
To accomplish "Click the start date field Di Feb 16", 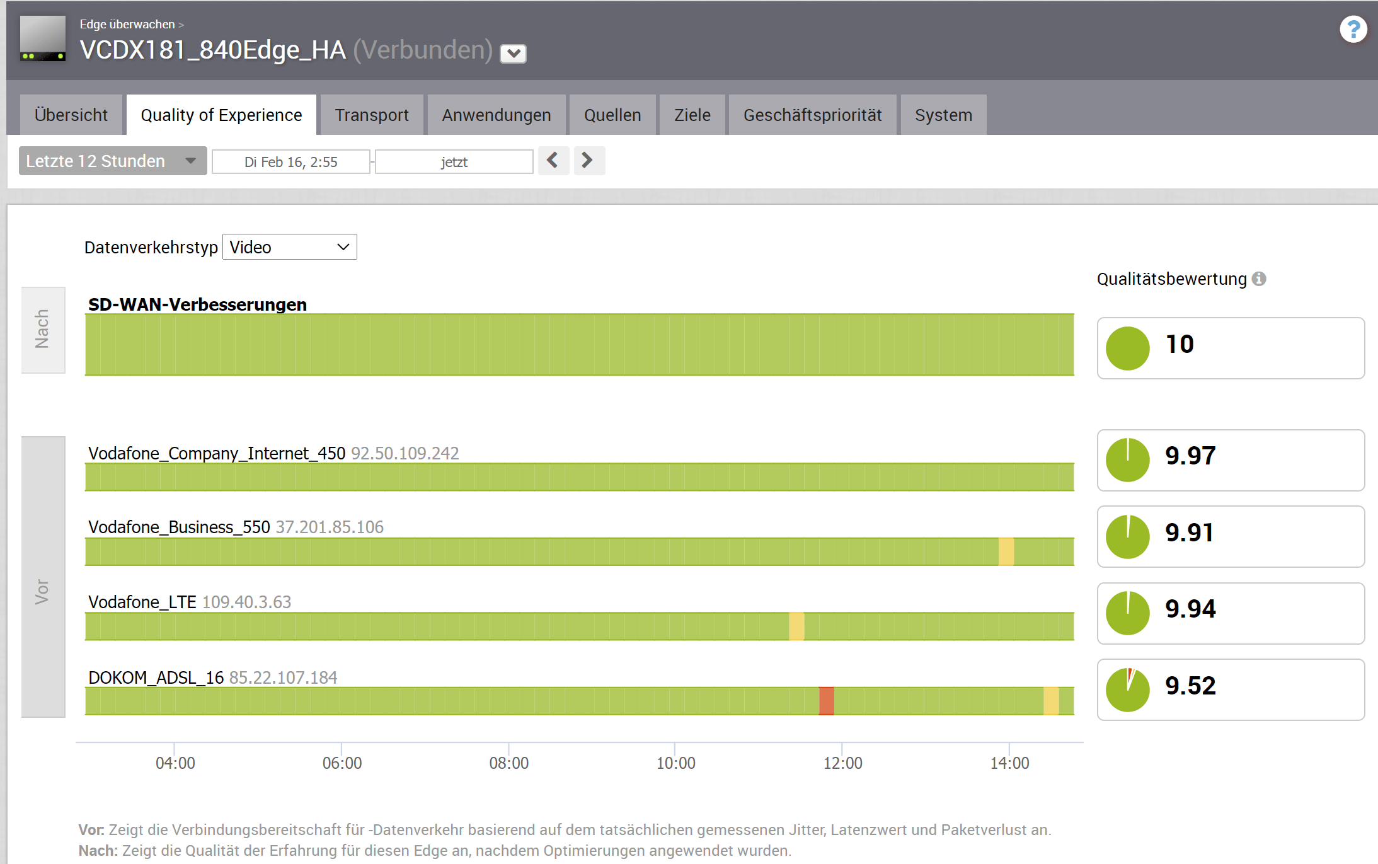I will coord(290,162).
